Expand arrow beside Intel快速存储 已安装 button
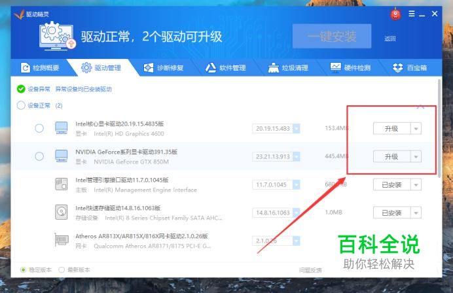The height and width of the screenshot is (293, 453). 416,213
